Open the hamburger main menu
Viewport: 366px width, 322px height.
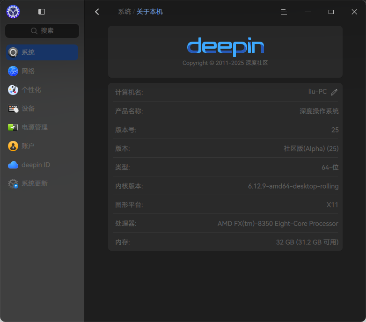coord(284,12)
